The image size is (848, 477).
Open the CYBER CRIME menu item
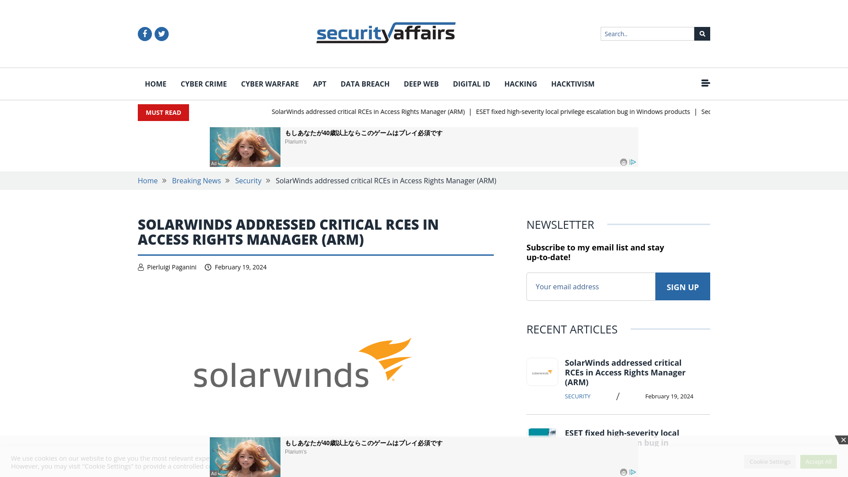pyautogui.click(x=203, y=84)
